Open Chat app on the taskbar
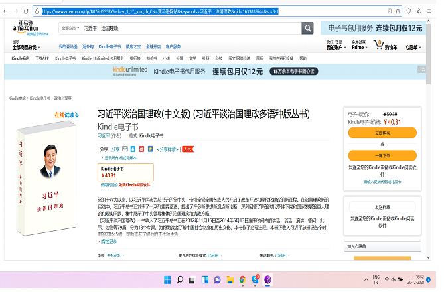 (217, 280)
